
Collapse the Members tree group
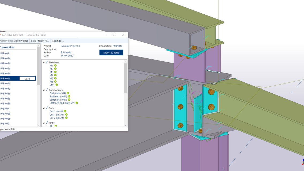44,62
